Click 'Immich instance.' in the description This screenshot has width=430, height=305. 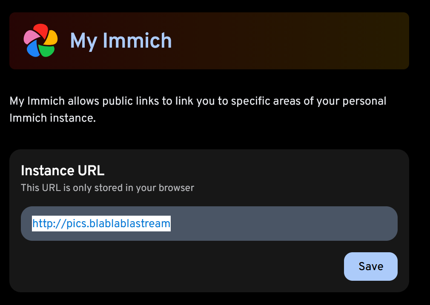(52, 118)
